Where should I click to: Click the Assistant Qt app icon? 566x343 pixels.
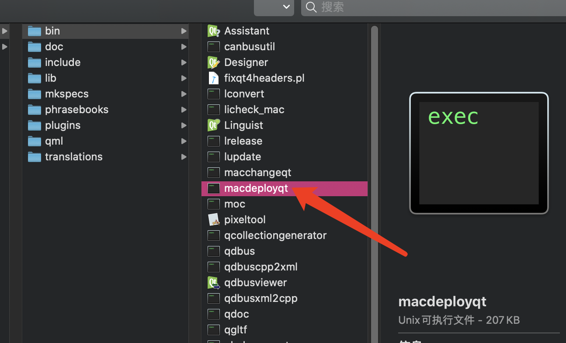(213, 31)
